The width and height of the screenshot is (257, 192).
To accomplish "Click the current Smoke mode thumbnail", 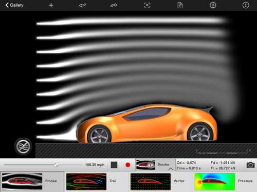I will click(145, 165).
